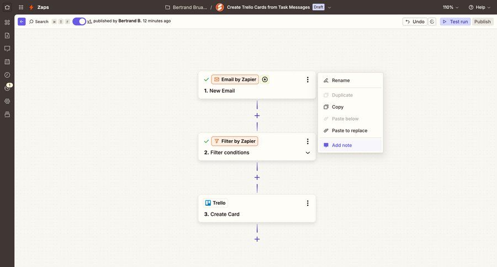The width and height of the screenshot is (497, 267).
Task: Open the 110% zoom dropdown
Action: click(x=451, y=7)
